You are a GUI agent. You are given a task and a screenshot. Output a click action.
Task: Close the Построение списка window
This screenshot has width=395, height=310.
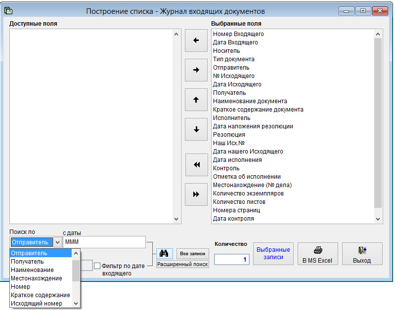380,11
